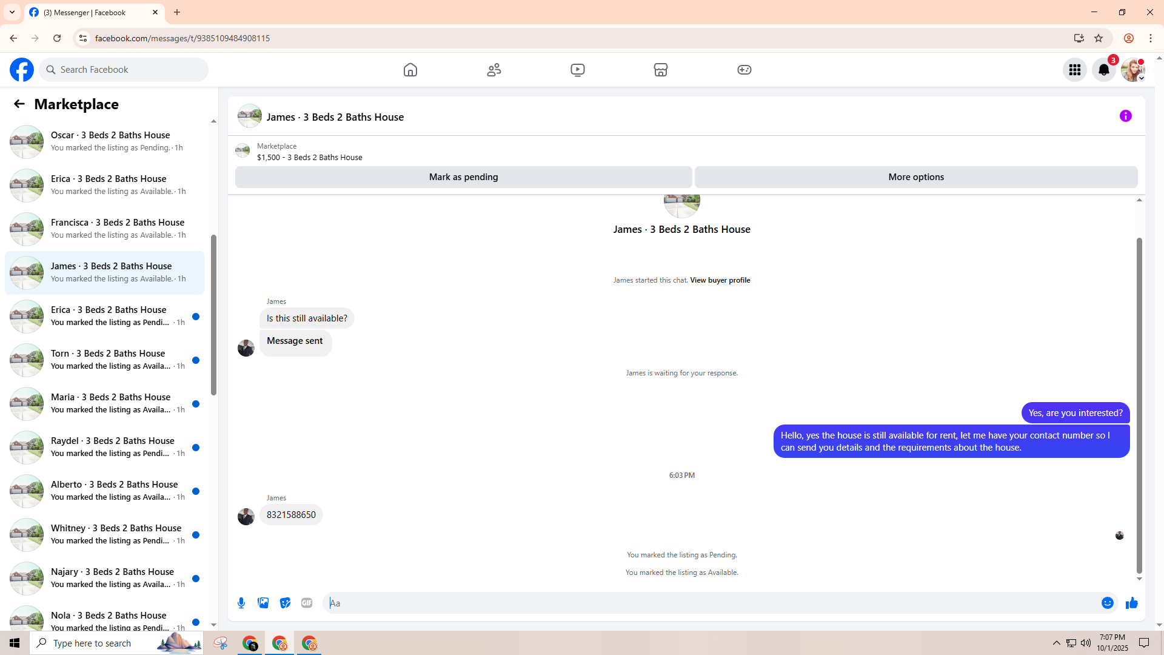1164x655 pixels.
Task: Open Francisca's 3 Beds 2 Baths chat
Action: coord(104,229)
